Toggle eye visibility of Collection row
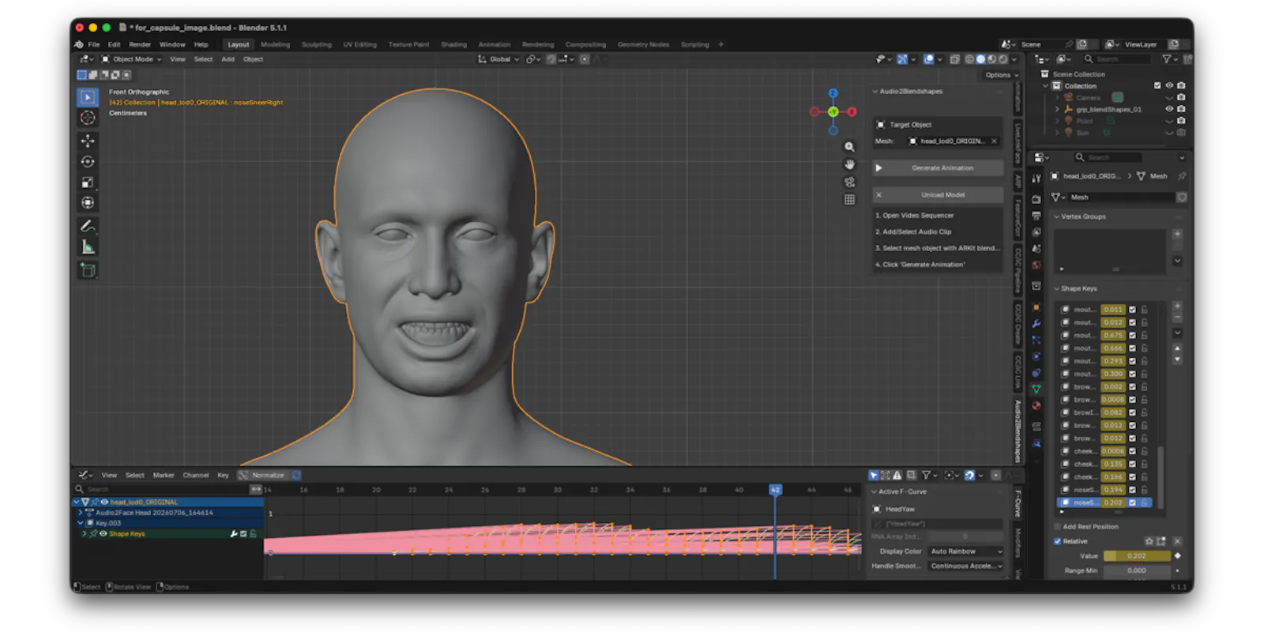The width and height of the screenshot is (1264, 632). (1169, 85)
